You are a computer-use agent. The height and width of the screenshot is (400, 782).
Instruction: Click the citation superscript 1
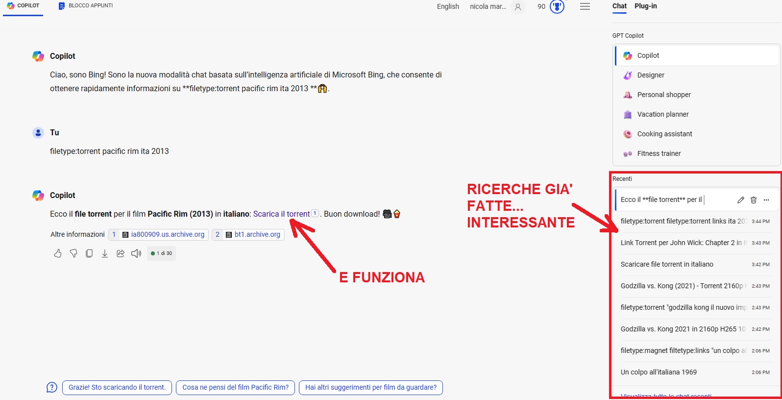[315, 213]
